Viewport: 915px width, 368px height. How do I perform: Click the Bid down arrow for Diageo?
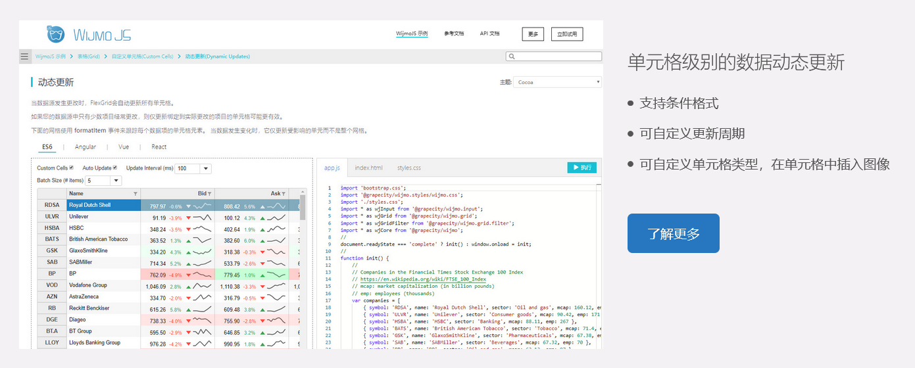[188, 321]
